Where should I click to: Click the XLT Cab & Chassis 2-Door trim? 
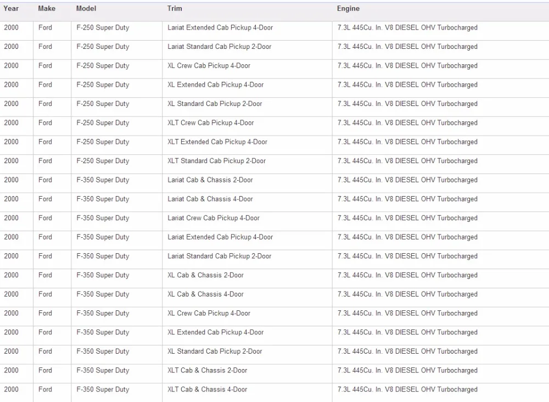pyautogui.click(x=208, y=371)
